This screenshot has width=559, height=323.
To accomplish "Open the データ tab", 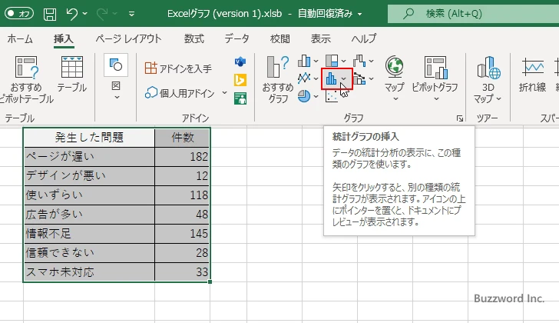I will tap(237, 38).
